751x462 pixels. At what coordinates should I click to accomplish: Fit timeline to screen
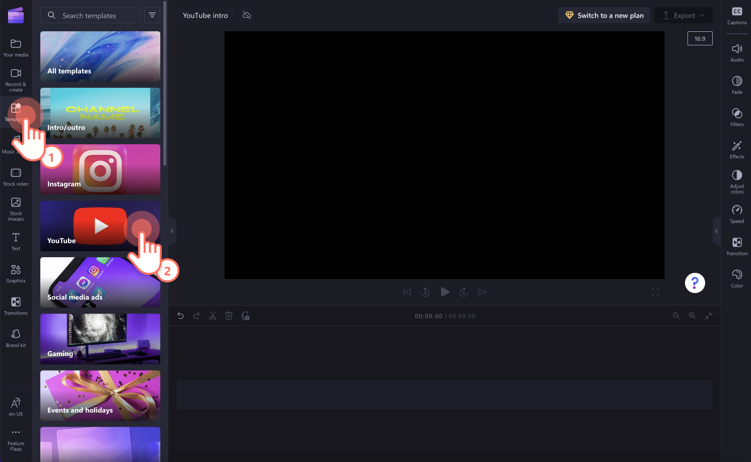tap(709, 316)
